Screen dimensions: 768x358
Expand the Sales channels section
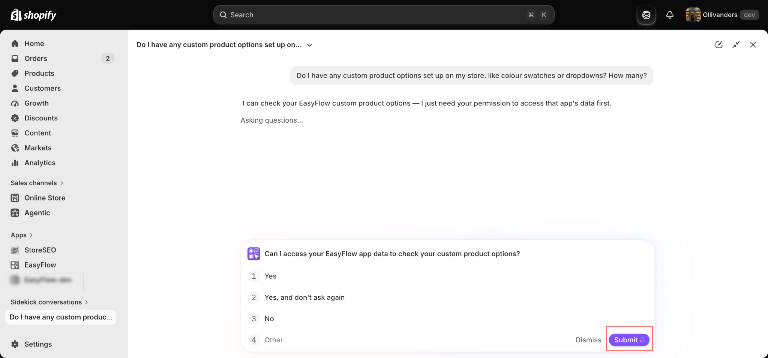37,183
